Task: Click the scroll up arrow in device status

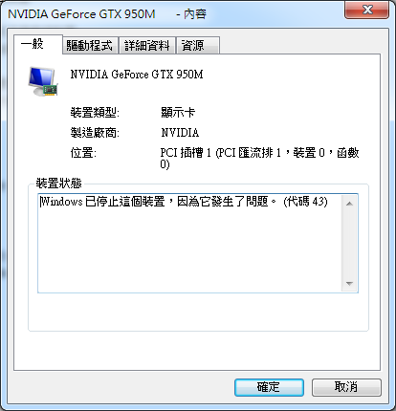Action: 349,204
